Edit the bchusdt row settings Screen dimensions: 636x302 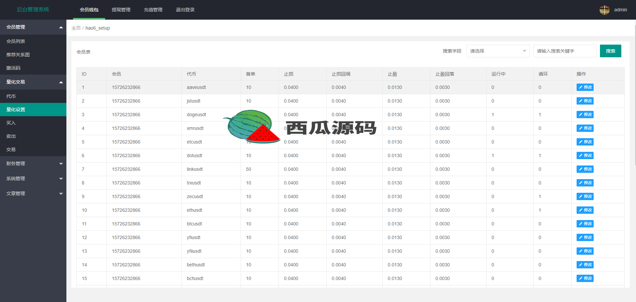pyautogui.click(x=585, y=278)
